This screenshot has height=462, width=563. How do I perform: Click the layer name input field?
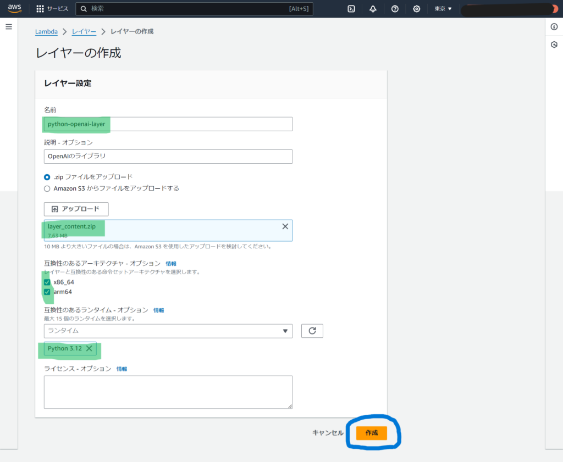(168, 124)
